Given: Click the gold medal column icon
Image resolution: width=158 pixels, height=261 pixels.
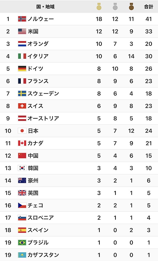Looking at the screenshot, I should [99, 7].
